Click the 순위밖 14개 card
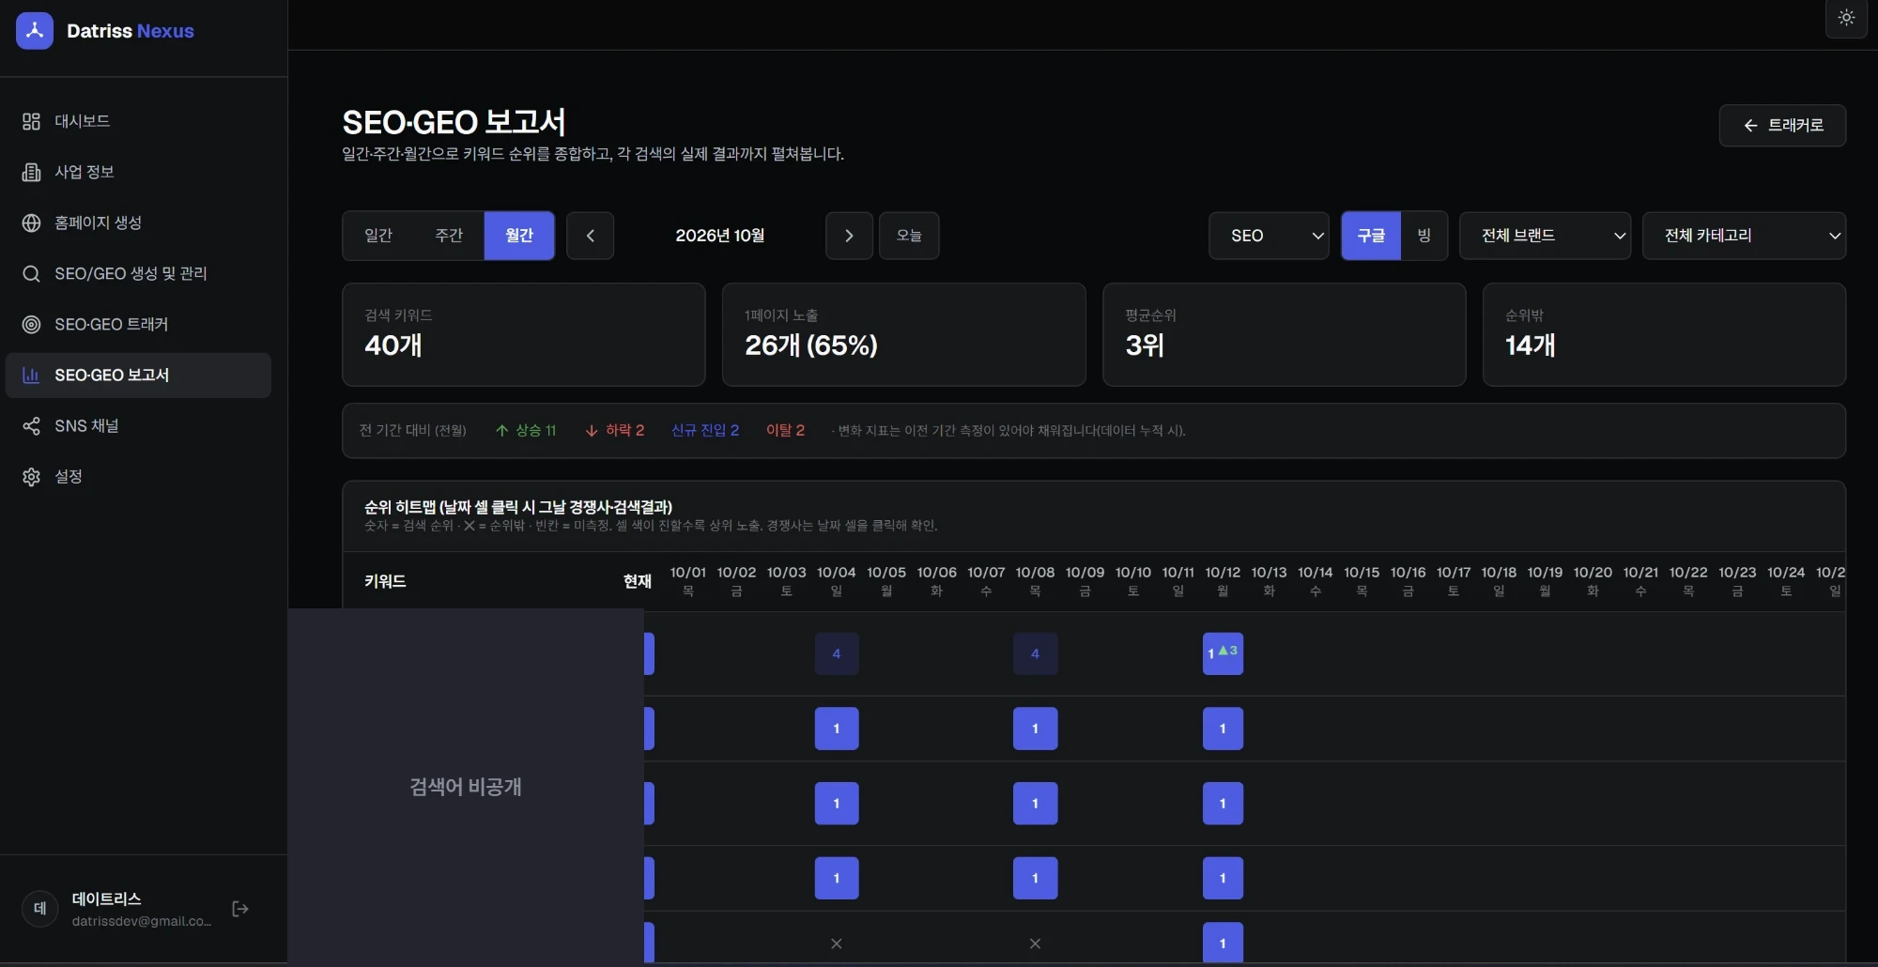Screen dimensions: 1878x967 pos(1664,334)
